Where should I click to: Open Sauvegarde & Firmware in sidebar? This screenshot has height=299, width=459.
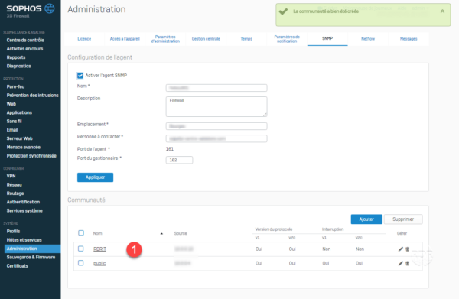tap(31, 257)
